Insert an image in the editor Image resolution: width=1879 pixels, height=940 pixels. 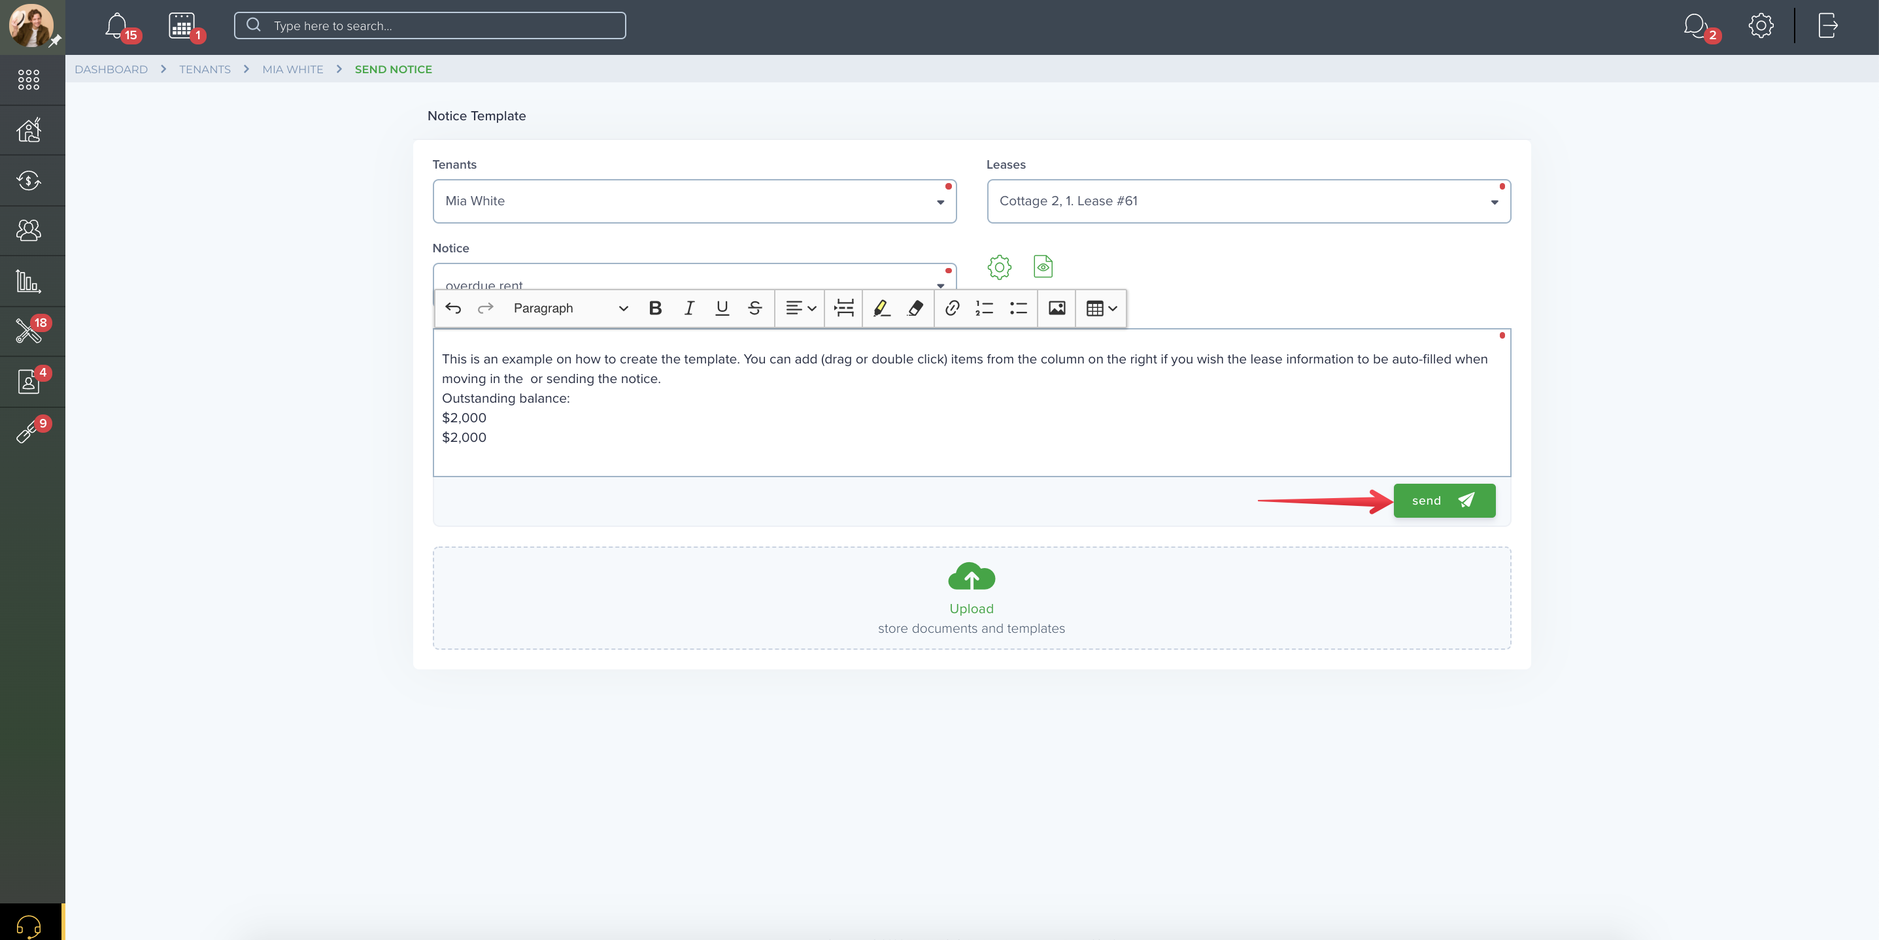(x=1057, y=309)
